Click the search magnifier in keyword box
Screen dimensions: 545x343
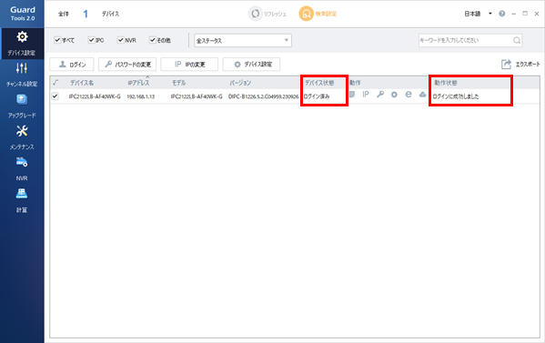coord(517,40)
